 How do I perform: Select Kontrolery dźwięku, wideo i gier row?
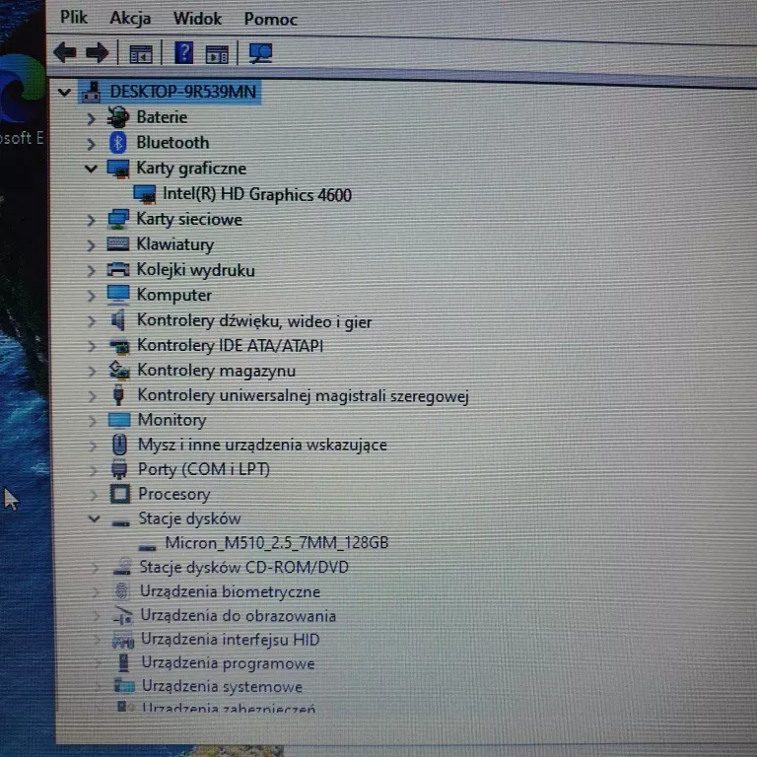tap(254, 321)
